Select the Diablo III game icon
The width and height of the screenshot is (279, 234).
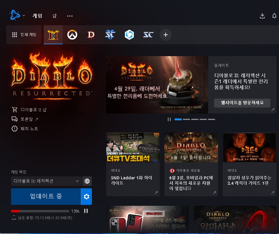tap(91, 35)
